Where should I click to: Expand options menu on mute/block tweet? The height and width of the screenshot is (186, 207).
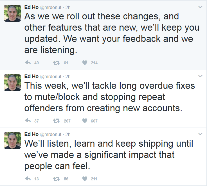(x=200, y=76)
